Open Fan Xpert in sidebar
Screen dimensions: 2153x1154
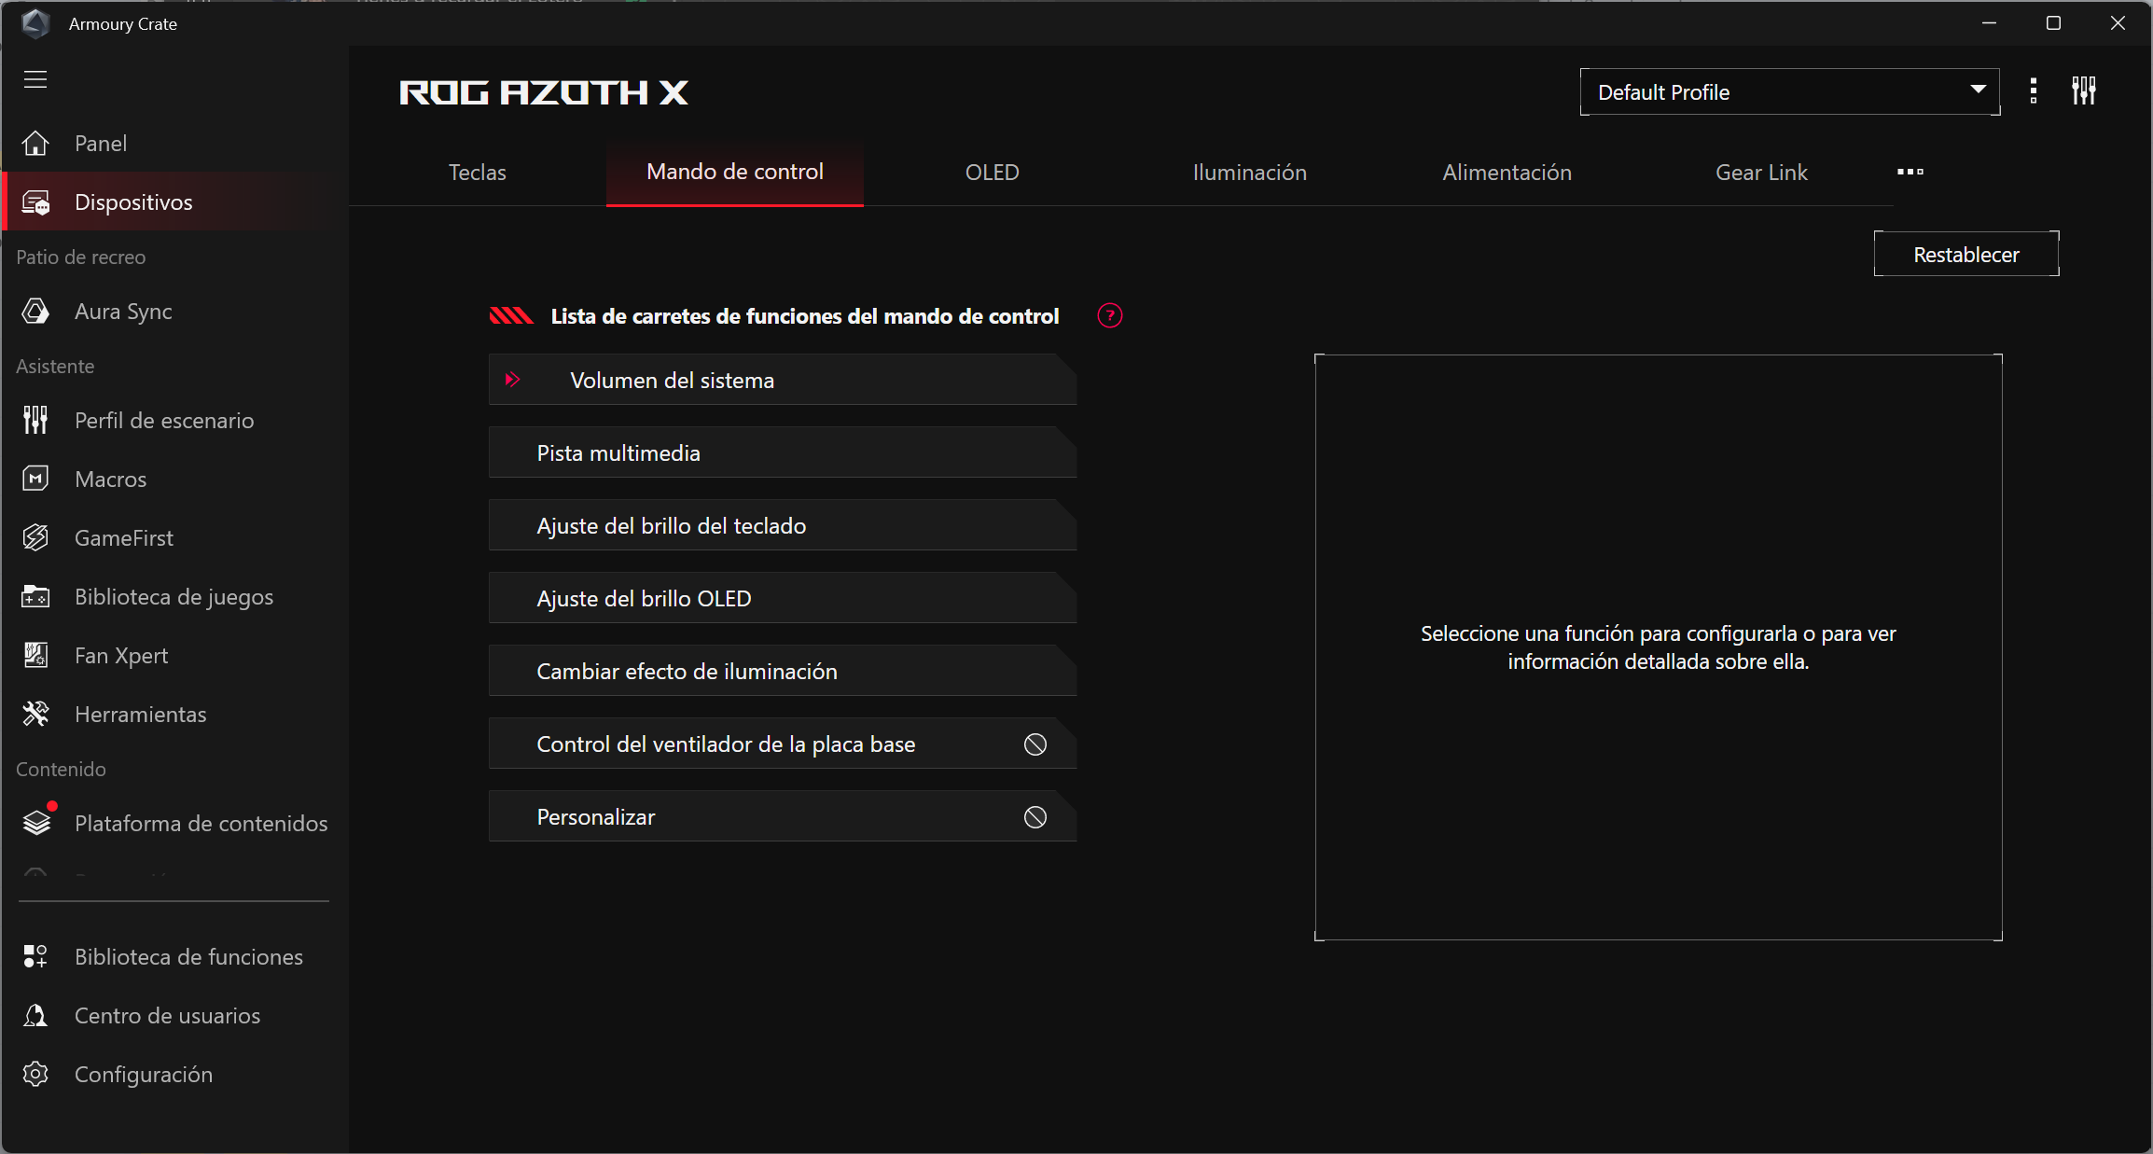[x=175, y=655]
